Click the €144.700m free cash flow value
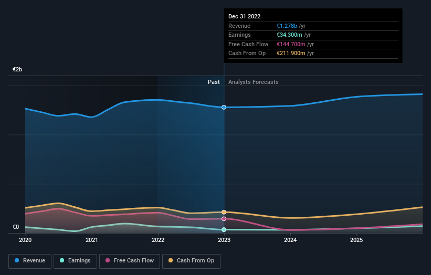The height and width of the screenshot is (275, 431). (291, 44)
